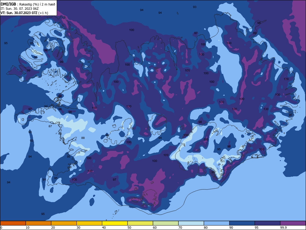
Task: Click the light blue 80–90 legend swatch
Action: pyautogui.click(x=217, y=223)
